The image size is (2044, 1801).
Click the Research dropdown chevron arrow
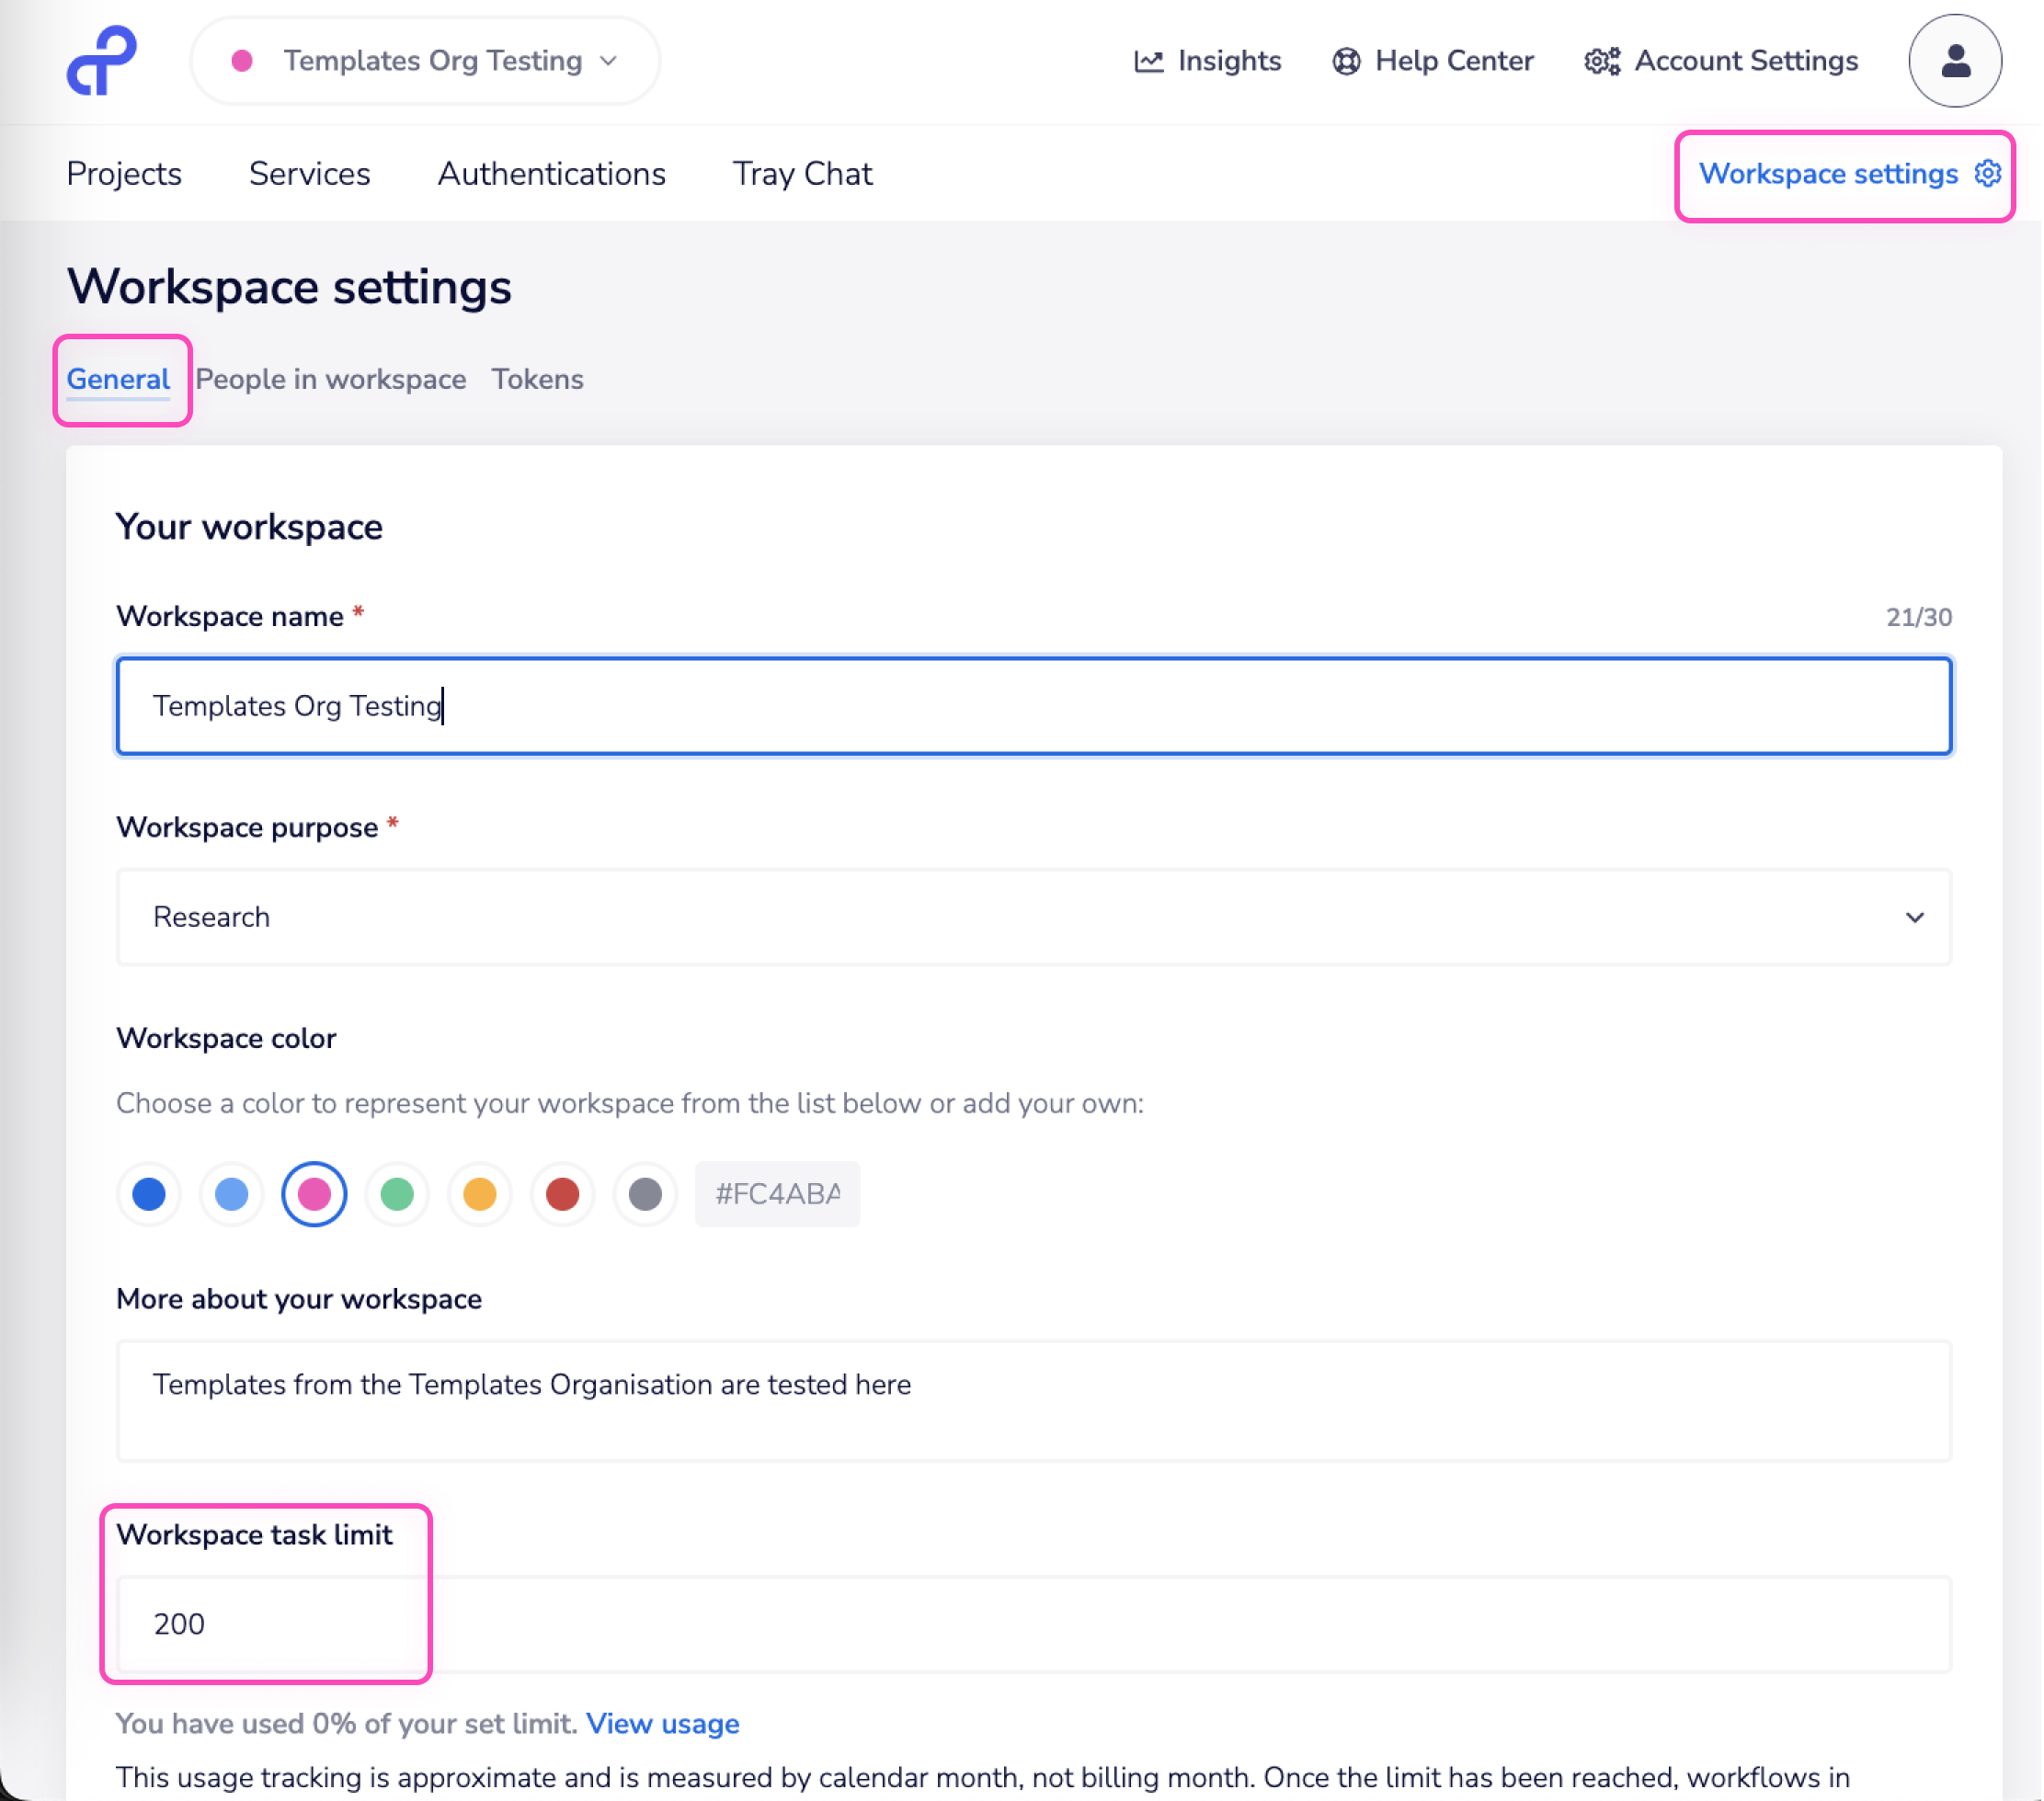point(1914,916)
